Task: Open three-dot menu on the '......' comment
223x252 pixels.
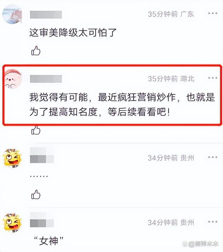Action: click(213, 157)
